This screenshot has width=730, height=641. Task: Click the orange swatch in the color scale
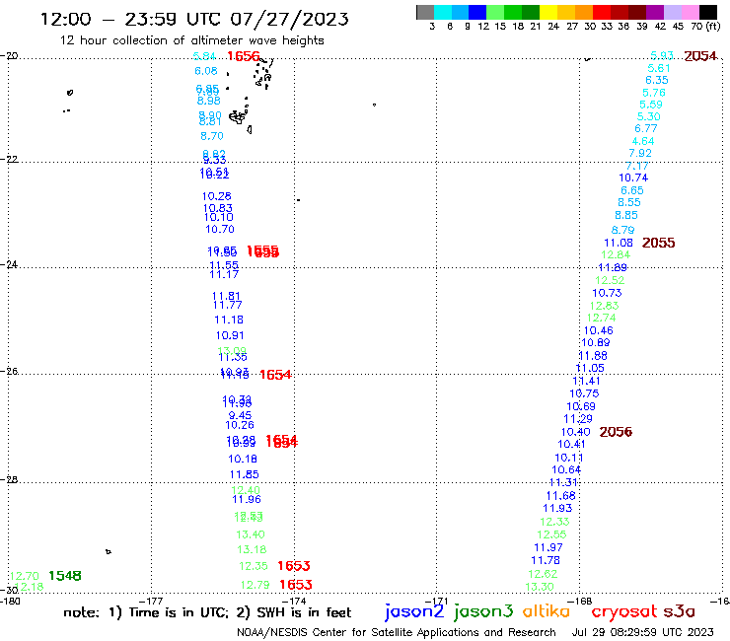pos(584,12)
